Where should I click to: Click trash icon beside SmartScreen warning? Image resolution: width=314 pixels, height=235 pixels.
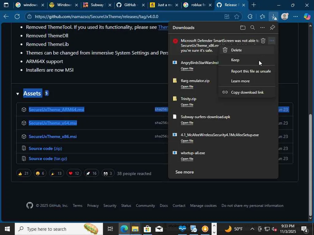tap(263, 41)
